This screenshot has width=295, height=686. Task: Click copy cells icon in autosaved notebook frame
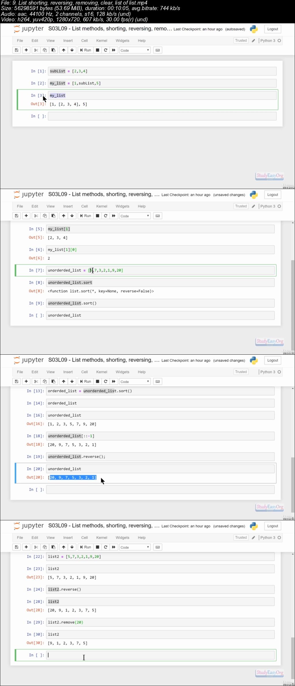(45, 50)
